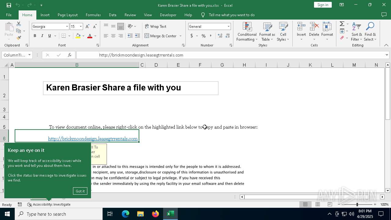Click the Insert cells button
The image size is (391, 220).
pos(301,32)
